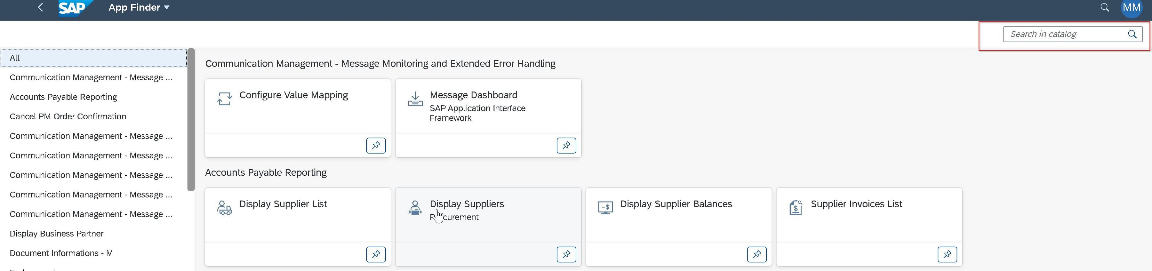Open the MM user profile avatar
The image size is (1152, 271).
point(1132,8)
